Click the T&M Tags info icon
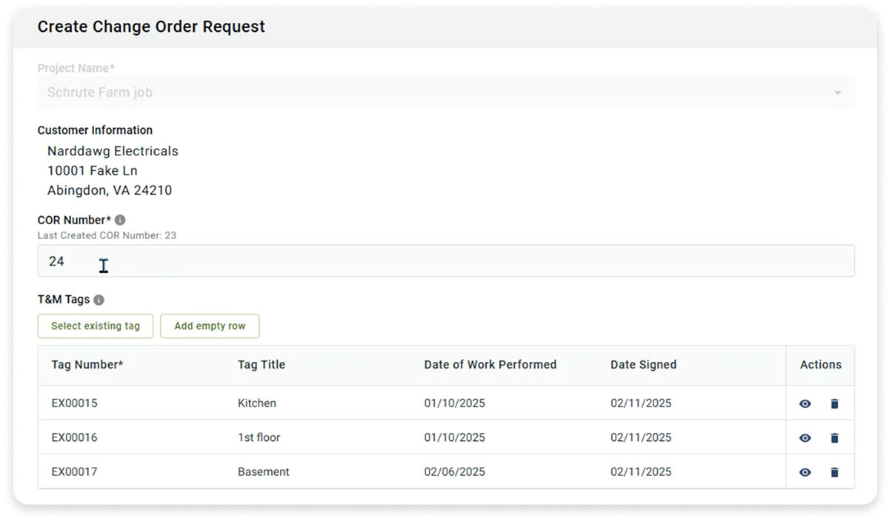Image resolution: width=889 pixels, height=521 pixels. [99, 300]
